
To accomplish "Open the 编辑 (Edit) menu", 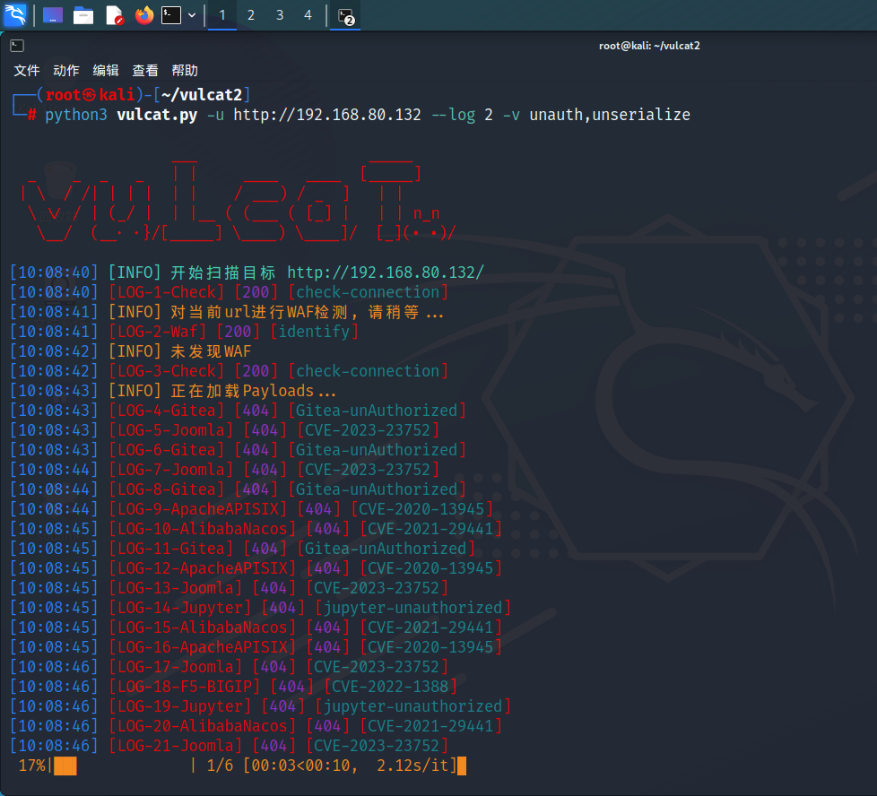I will click(106, 70).
